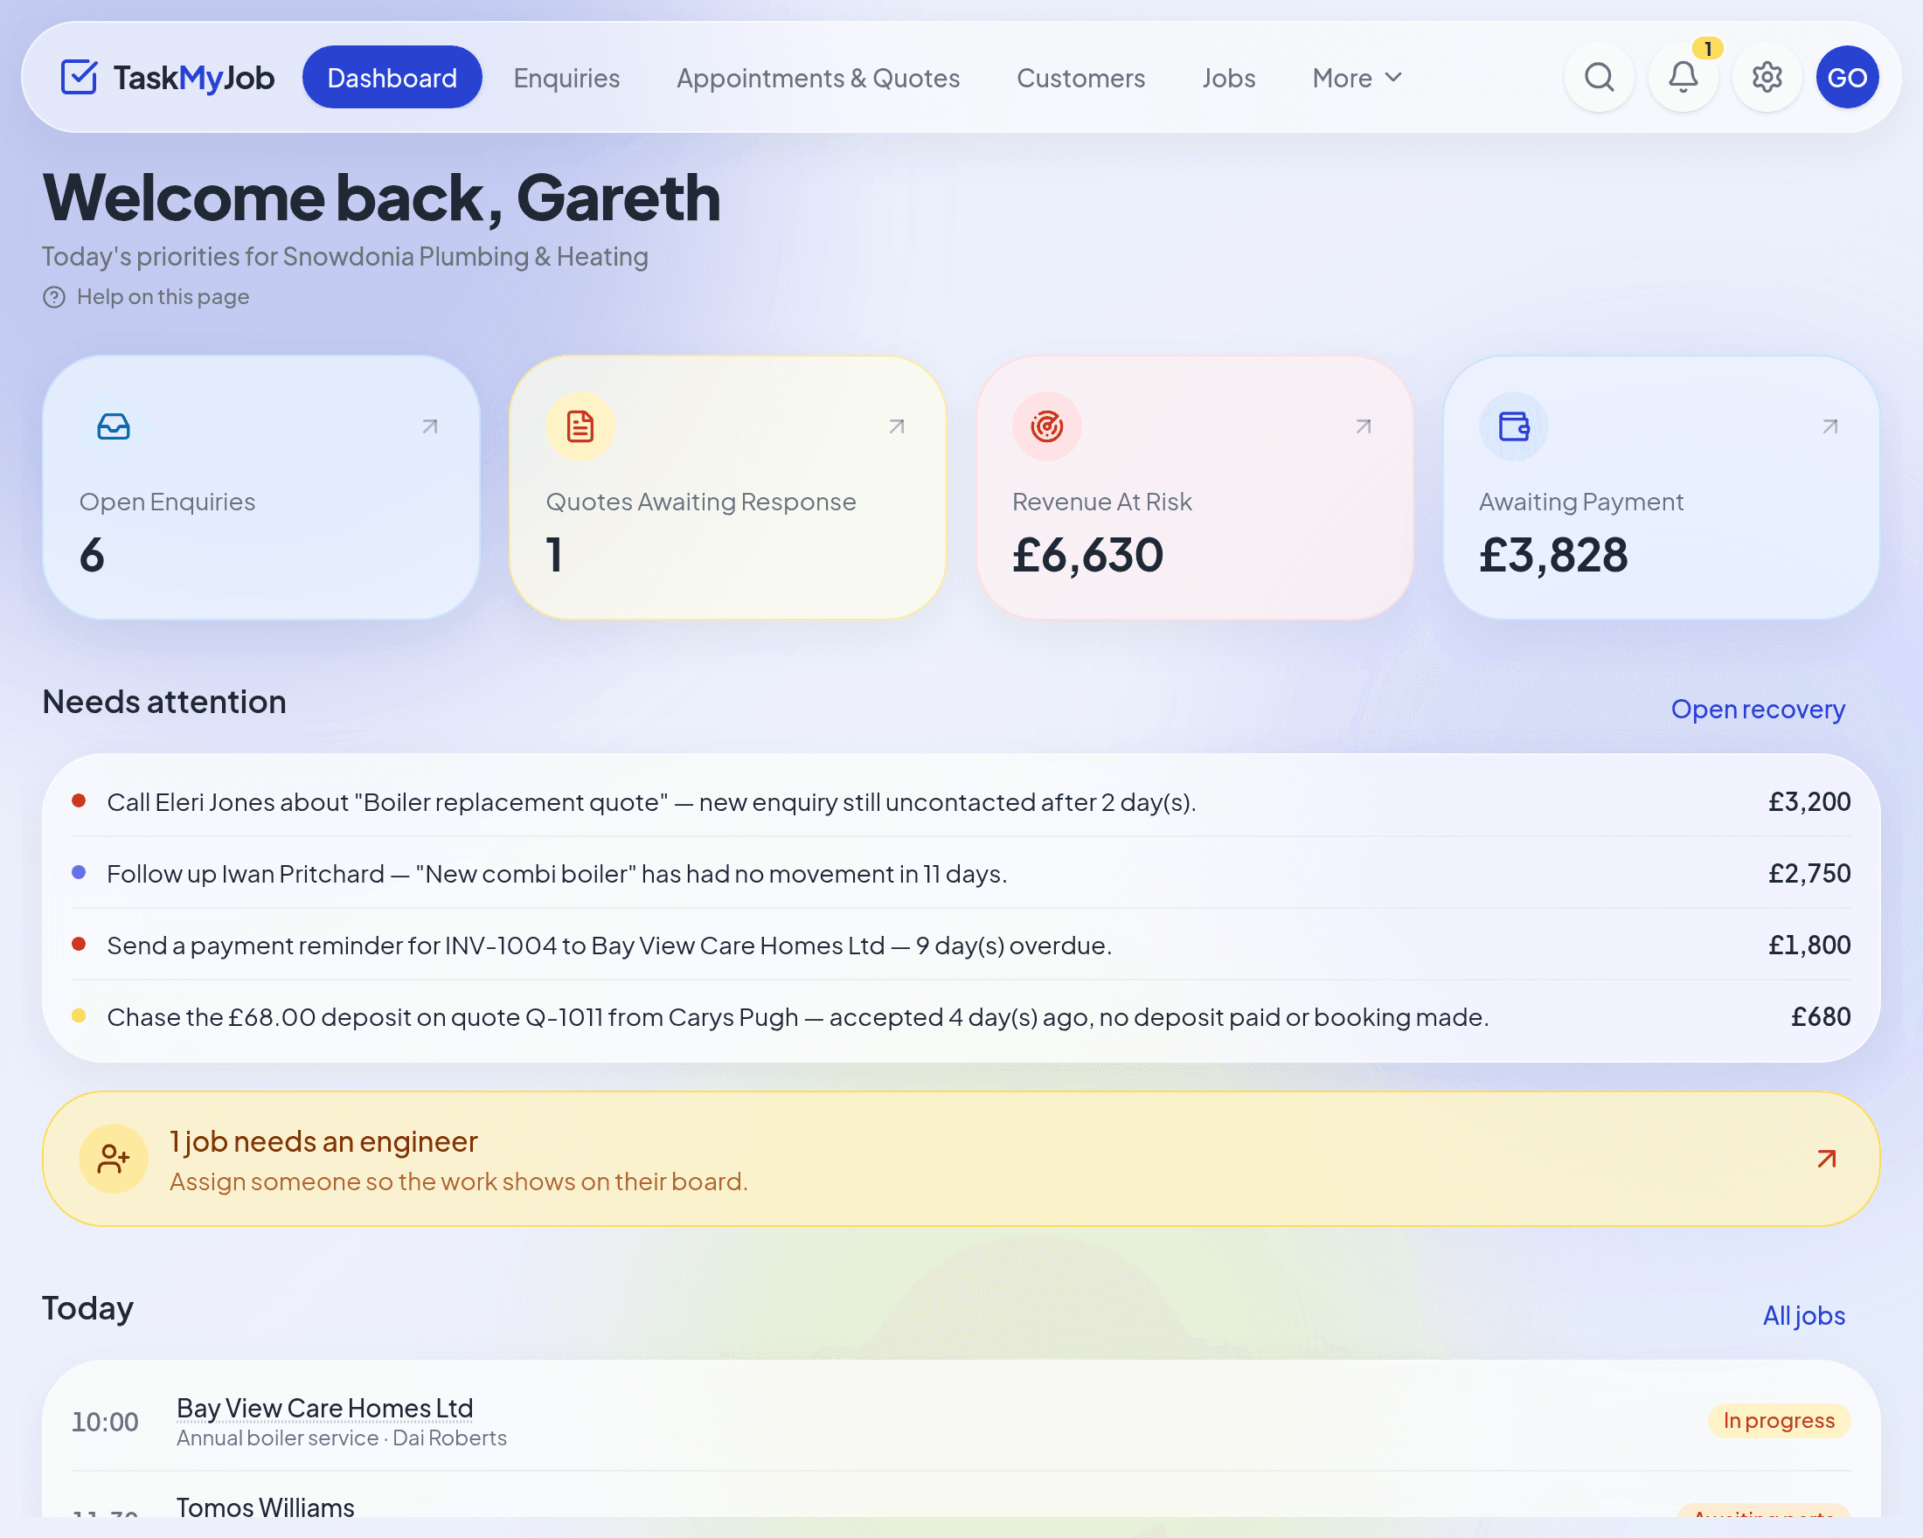Click the Awaiting Payment wallet icon

[x=1514, y=427]
